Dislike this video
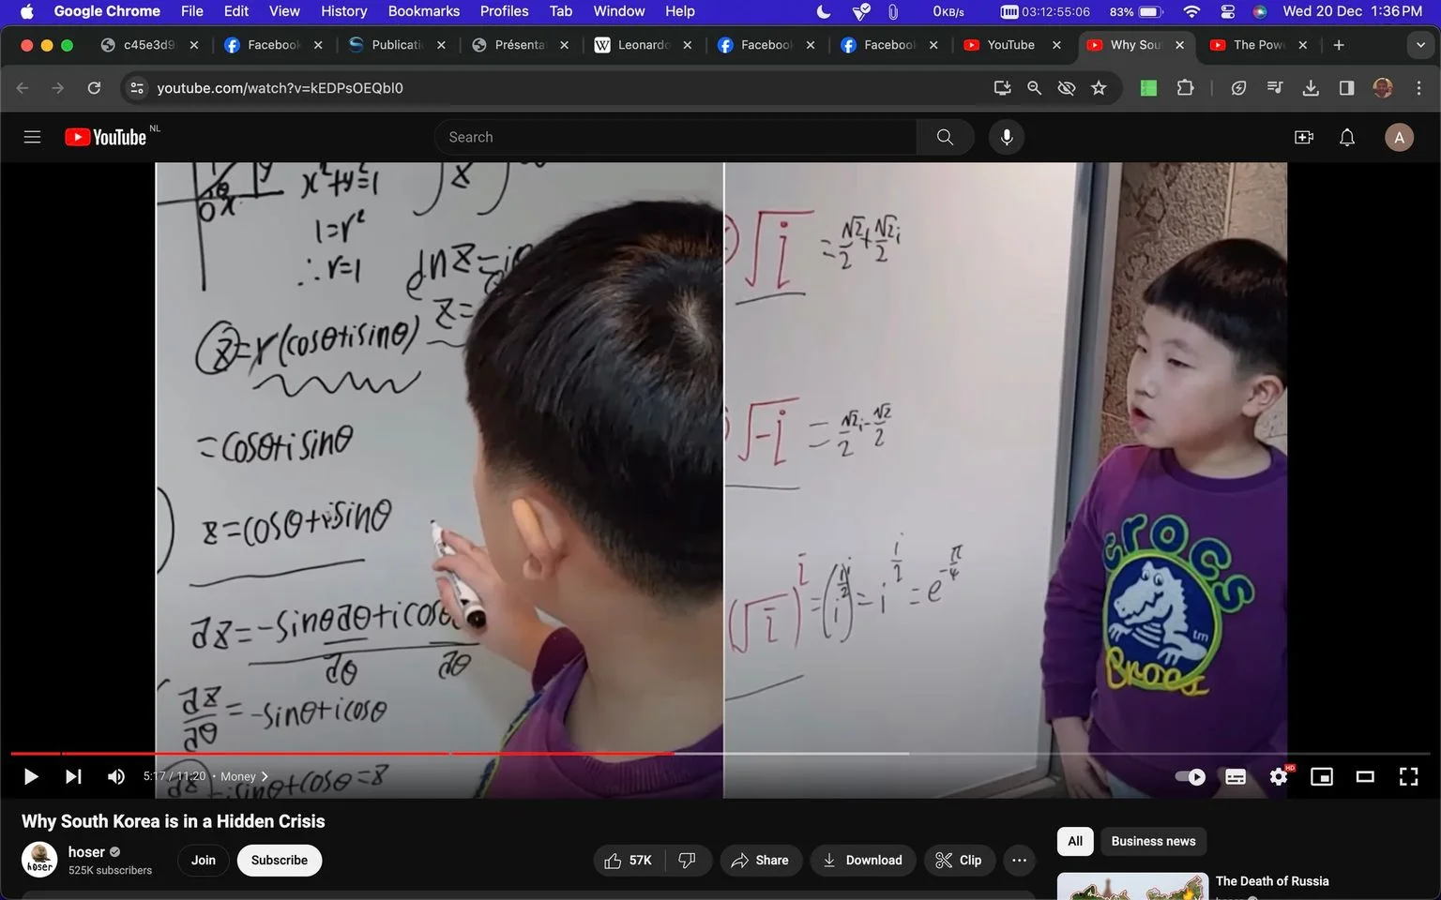This screenshot has width=1441, height=900. click(688, 860)
